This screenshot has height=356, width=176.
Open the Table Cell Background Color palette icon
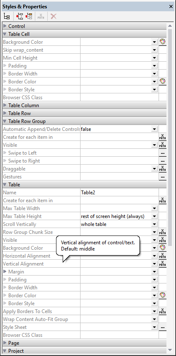[162, 42]
